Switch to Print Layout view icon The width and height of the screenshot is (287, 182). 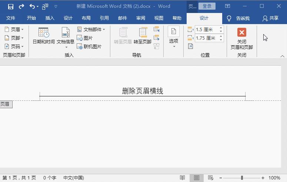pos(197,178)
